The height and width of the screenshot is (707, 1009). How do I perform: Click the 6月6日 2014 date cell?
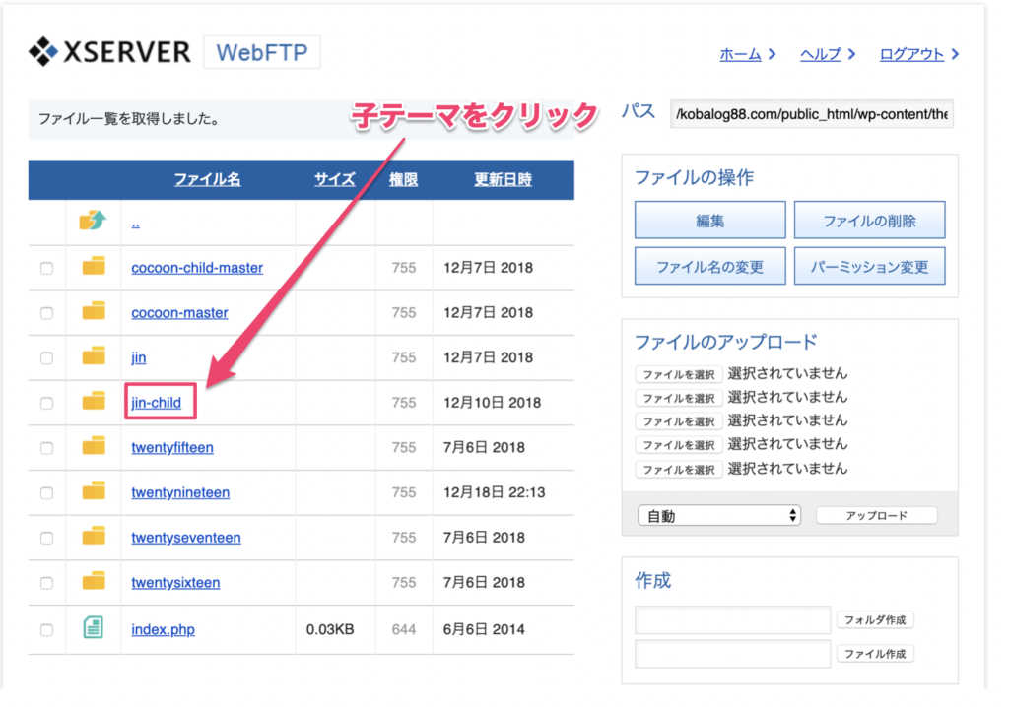(x=484, y=629)
